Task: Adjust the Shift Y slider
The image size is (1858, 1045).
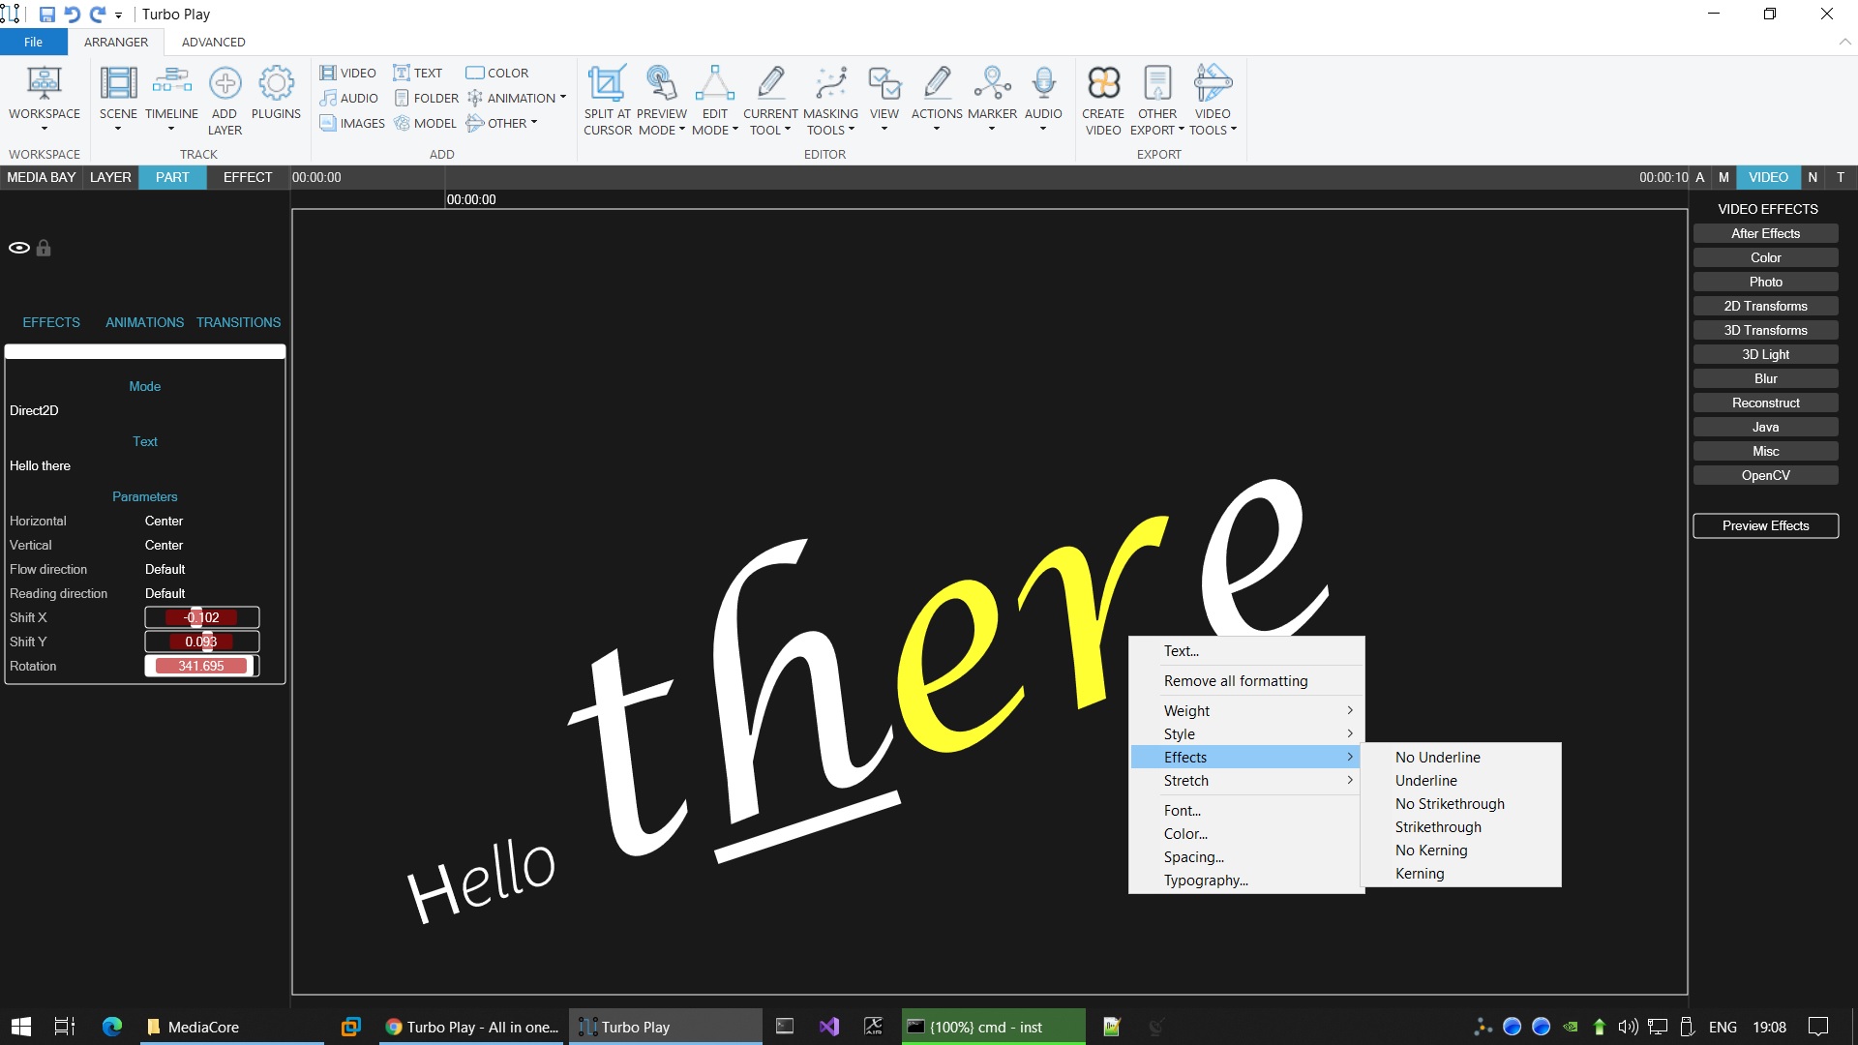Action: [x=201, y=642]
